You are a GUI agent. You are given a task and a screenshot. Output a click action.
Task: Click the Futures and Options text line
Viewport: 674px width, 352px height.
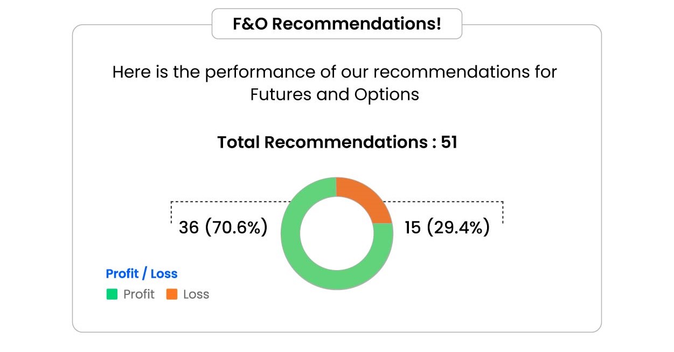coord(335,94)
